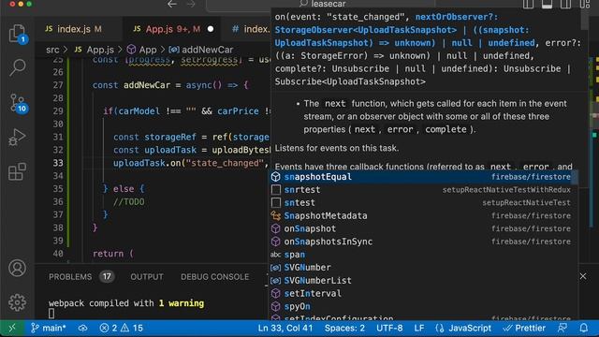Select the SVGNumberList suggestion
This screenshot has height=337, width=599.
click(x=422, y=281)
